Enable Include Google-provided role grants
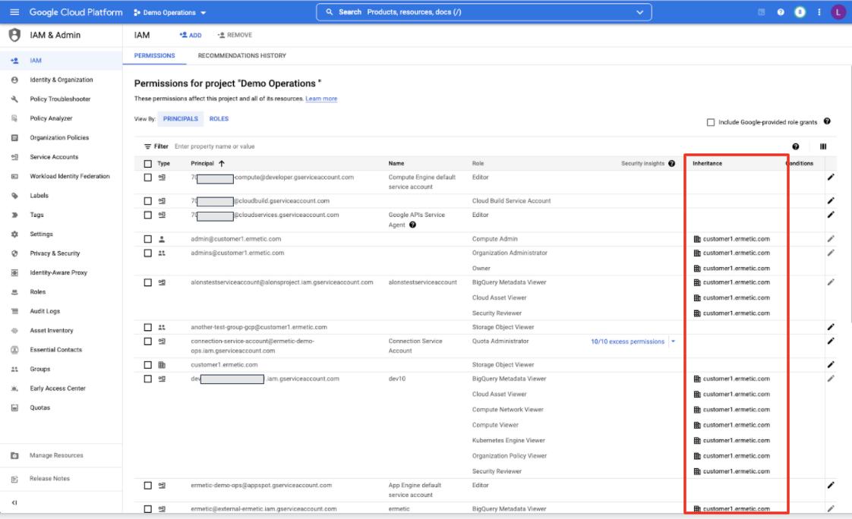This screenshot has width=852, height=519. click(x=711, y=122)
